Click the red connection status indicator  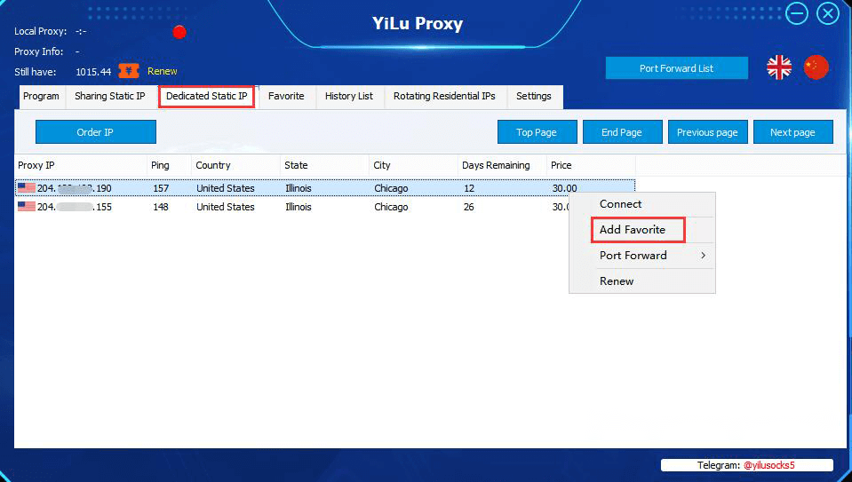coord(179,32)
